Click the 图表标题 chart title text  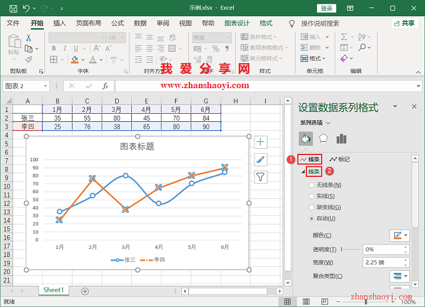137,147
